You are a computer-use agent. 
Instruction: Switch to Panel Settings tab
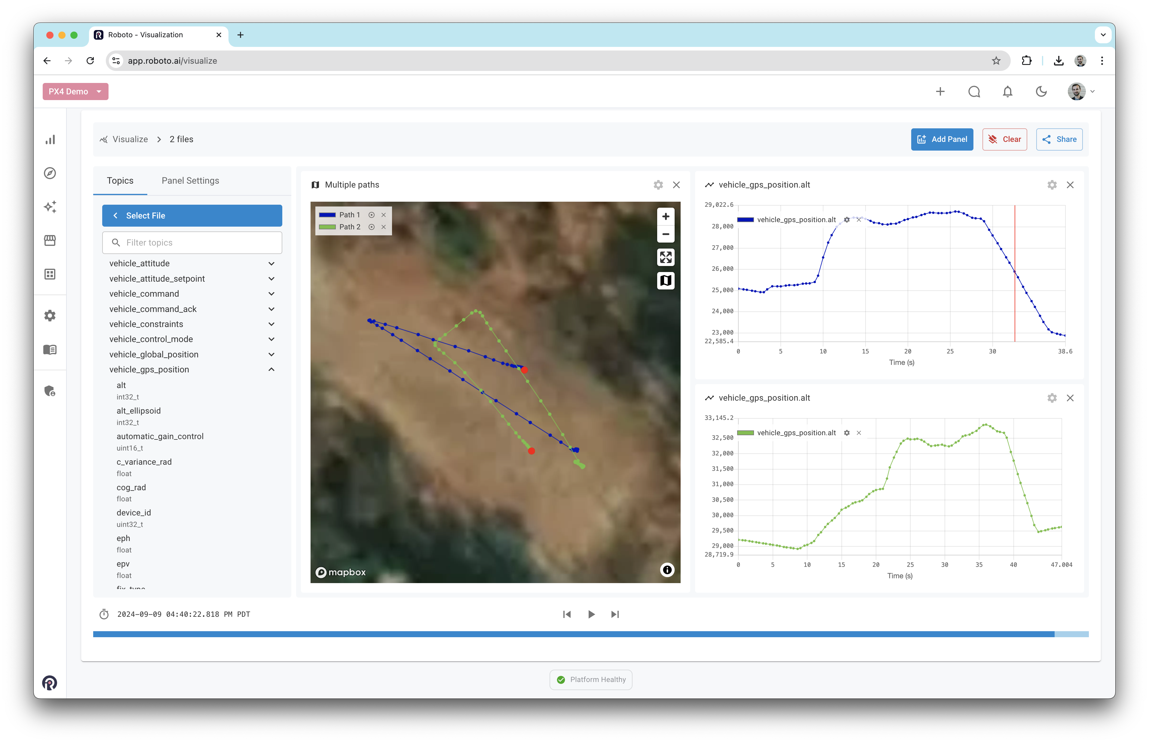[190, 180]
